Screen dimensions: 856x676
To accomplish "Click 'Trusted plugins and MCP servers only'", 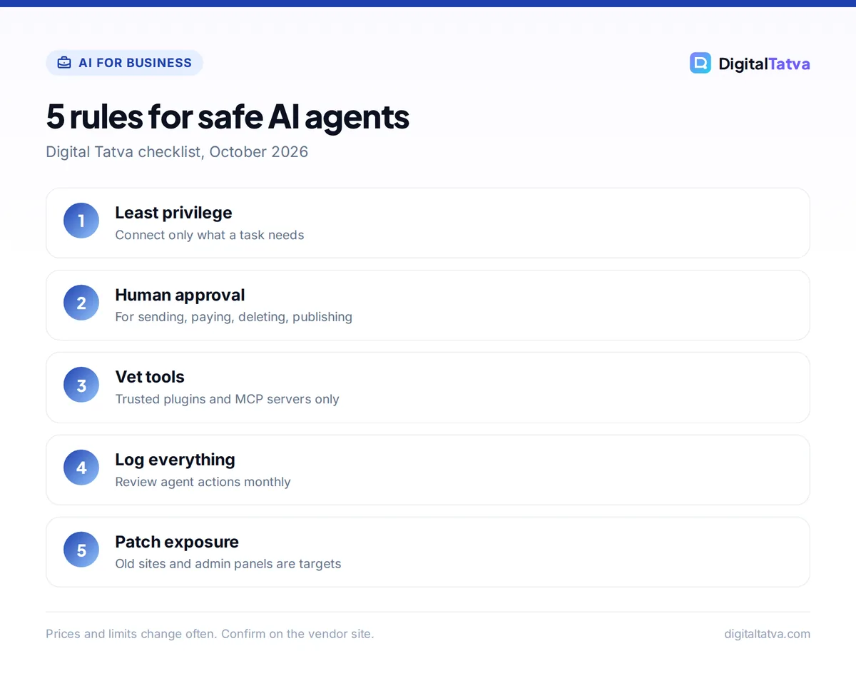I will click(227, 399).
